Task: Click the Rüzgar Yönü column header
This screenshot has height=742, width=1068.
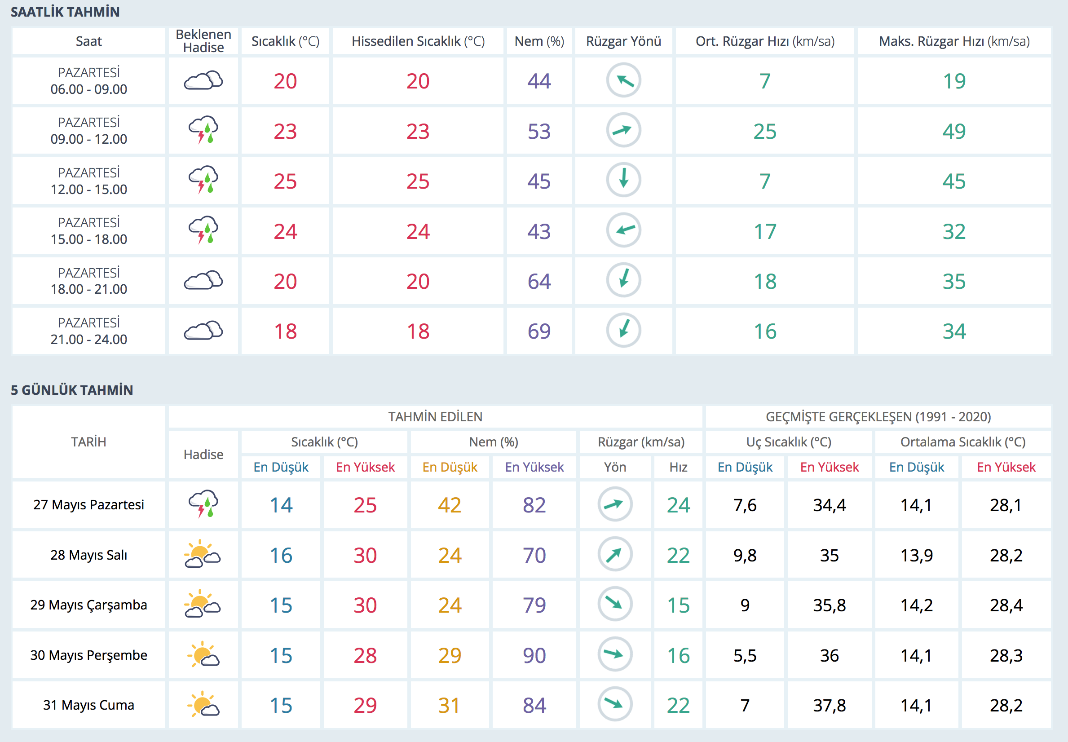Action: 623,41
